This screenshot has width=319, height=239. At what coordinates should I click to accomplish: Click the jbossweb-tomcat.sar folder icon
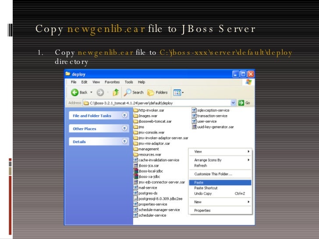(136, 121)
